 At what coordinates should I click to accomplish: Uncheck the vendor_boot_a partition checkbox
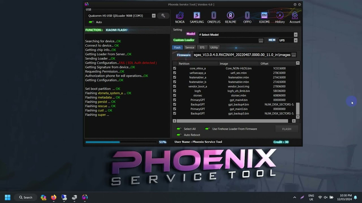click(174, 86)
